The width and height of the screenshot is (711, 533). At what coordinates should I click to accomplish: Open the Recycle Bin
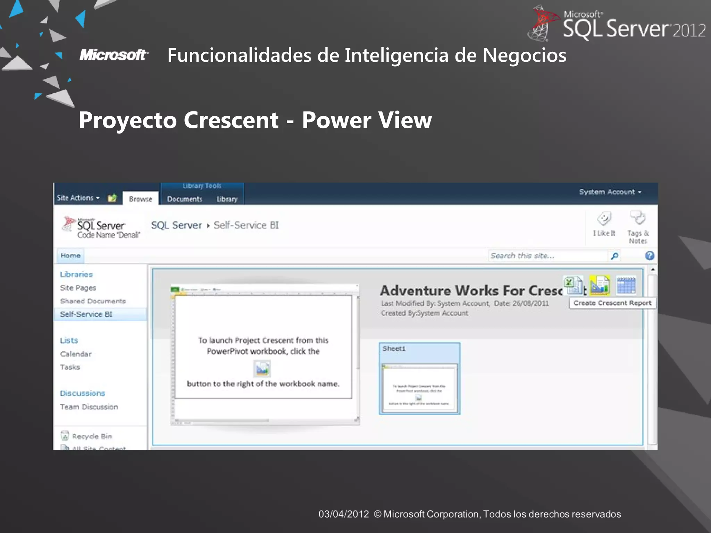pos(86,436)
